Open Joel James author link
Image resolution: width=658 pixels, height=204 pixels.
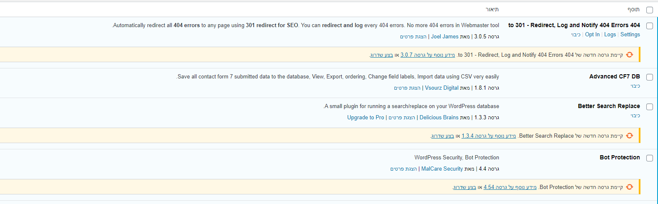point(445,37)
